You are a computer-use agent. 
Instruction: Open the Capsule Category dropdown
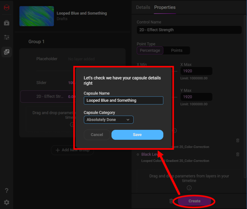[x=109, y=120]
